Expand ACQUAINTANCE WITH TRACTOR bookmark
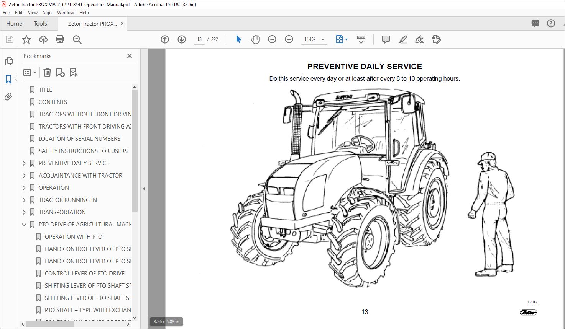565x329 pixels. (x=24, y=176)
